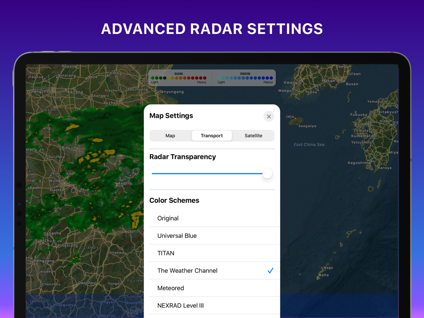
Task: Close the Map Settings panel
Action: [269, 116]
